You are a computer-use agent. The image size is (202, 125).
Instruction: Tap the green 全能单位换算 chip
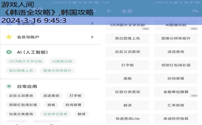tap(55, 114)
